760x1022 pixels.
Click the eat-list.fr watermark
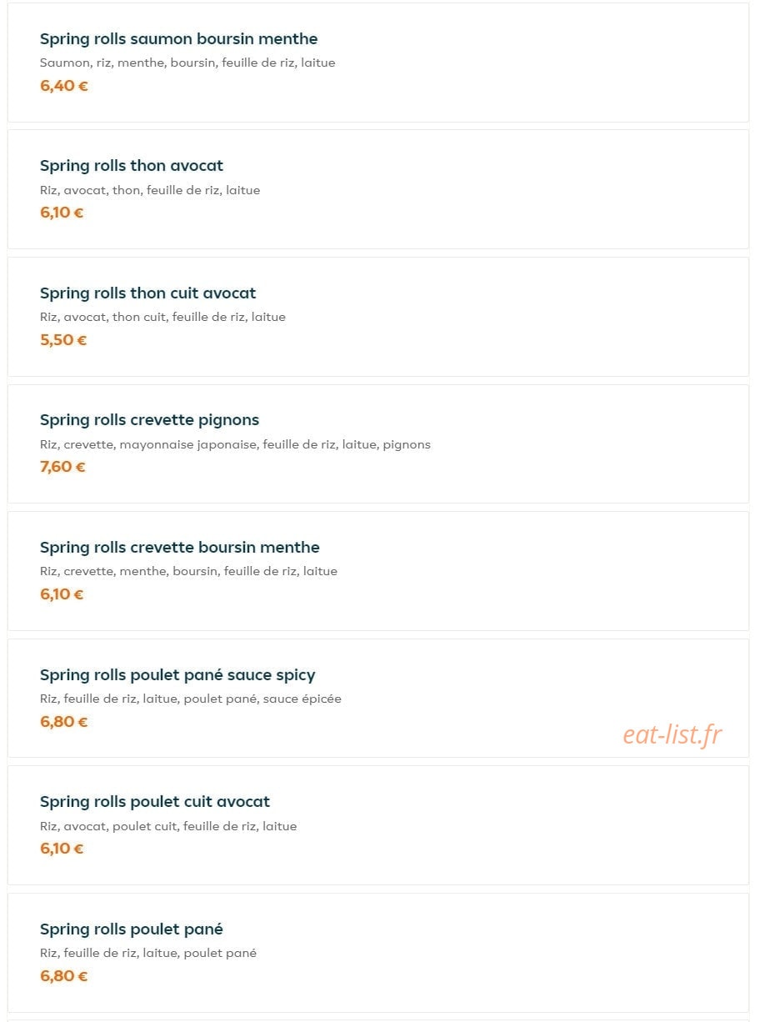(672, 734)
